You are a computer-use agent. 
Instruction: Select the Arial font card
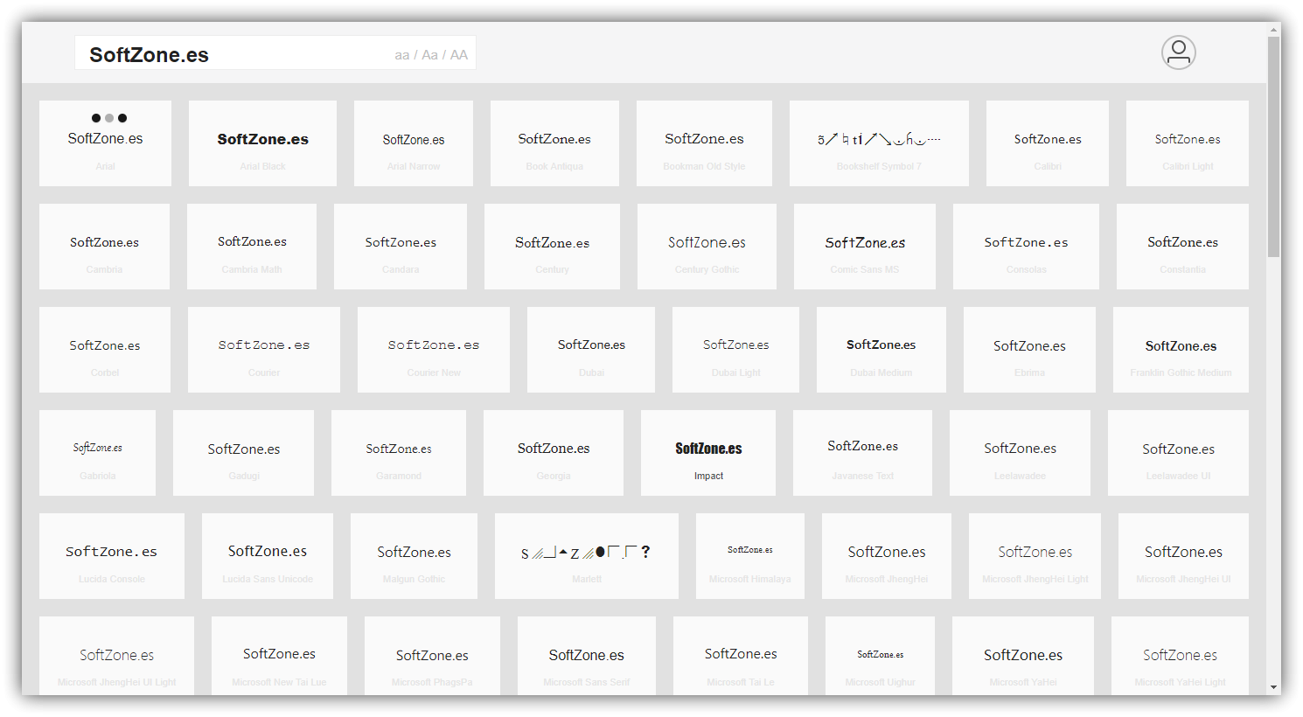(105, 143)
